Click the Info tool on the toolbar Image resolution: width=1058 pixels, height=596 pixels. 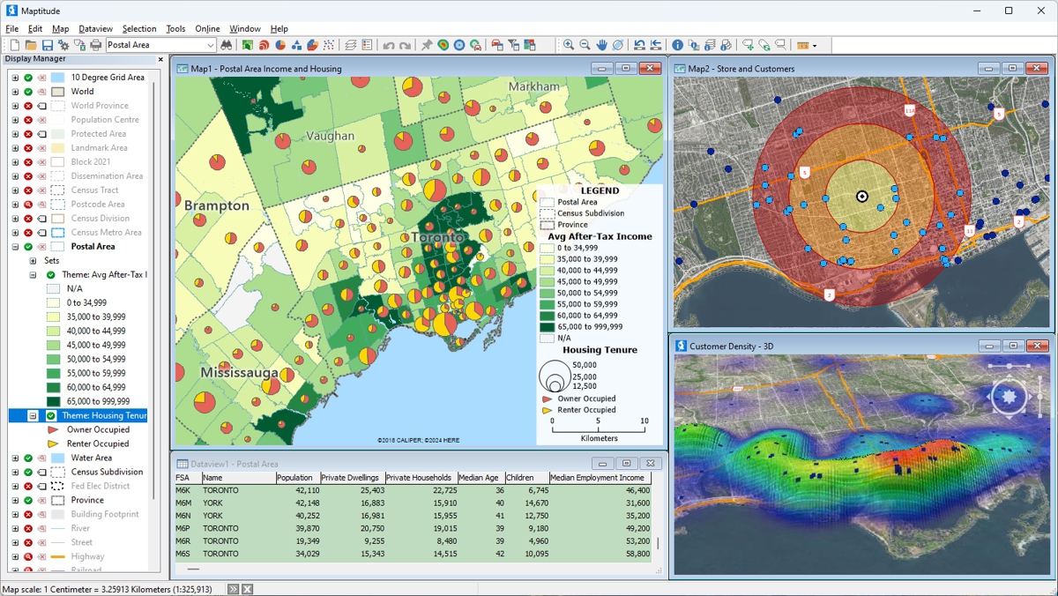tap(677, 44)
